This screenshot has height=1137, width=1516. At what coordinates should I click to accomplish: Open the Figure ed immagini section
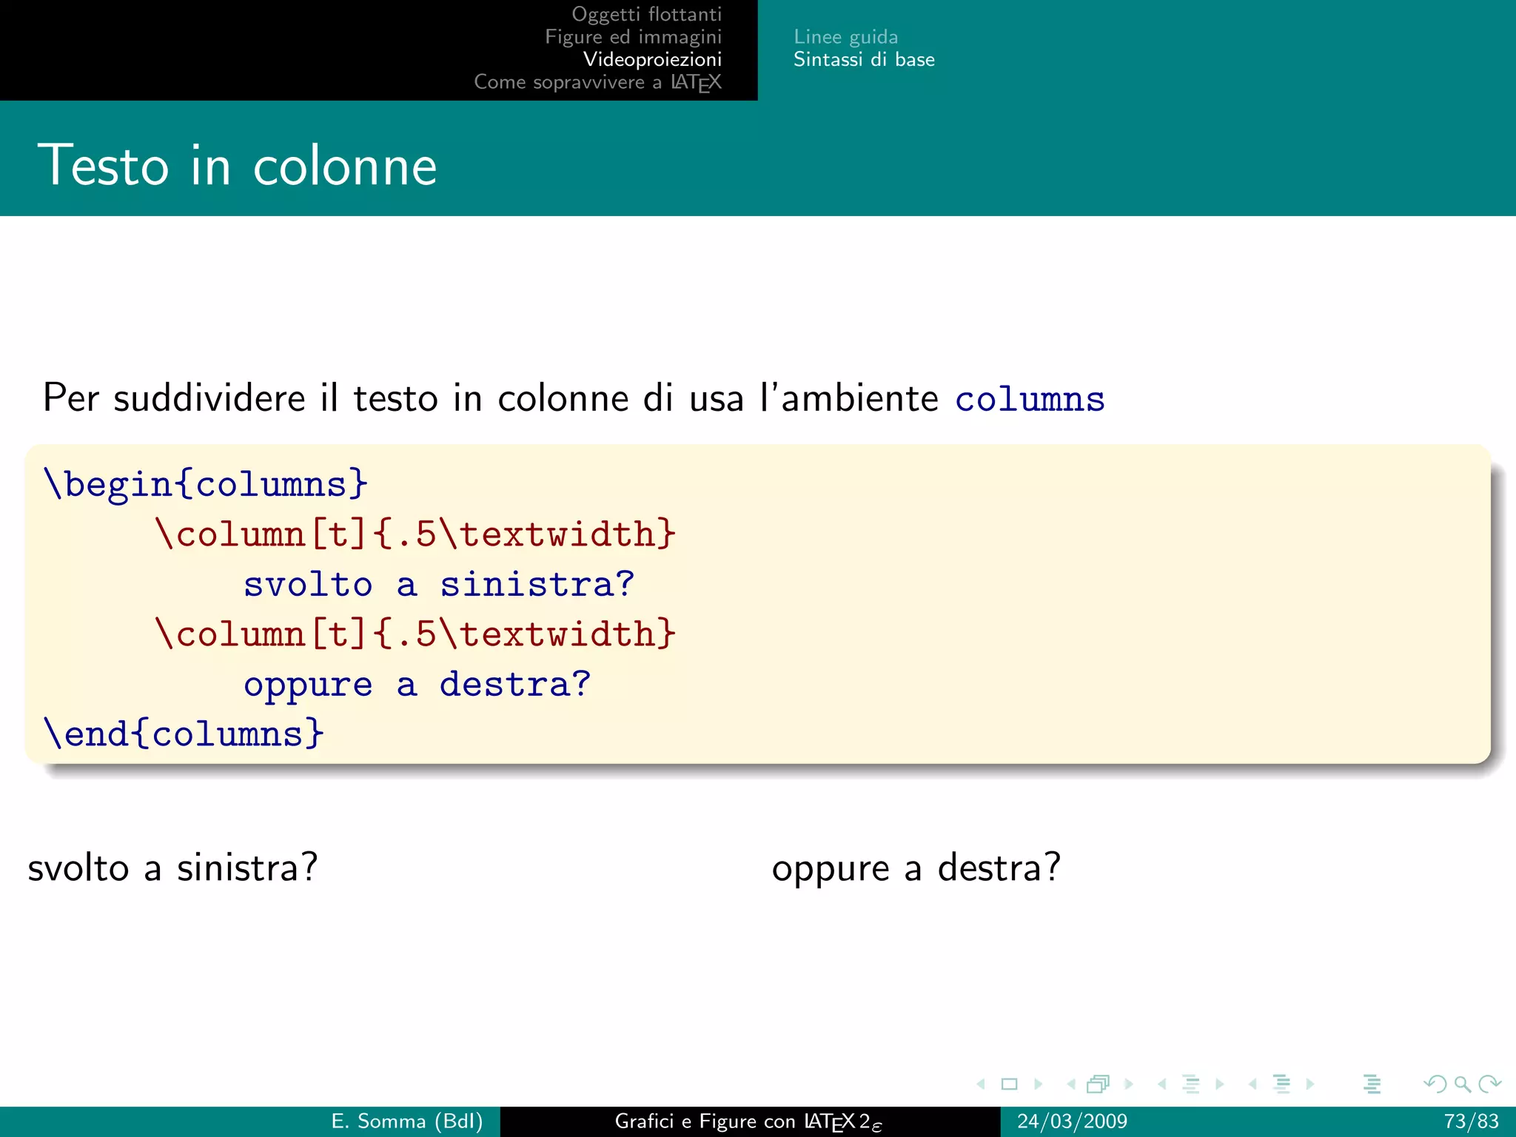coord(633,37)
